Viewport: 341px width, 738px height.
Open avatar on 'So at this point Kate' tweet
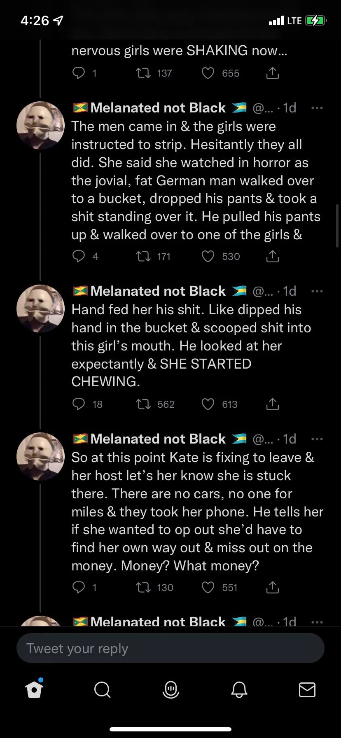pos(40,456)
